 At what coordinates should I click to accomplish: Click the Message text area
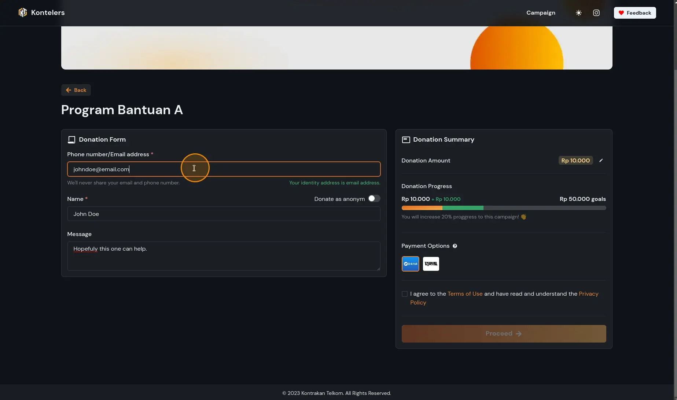224,256
